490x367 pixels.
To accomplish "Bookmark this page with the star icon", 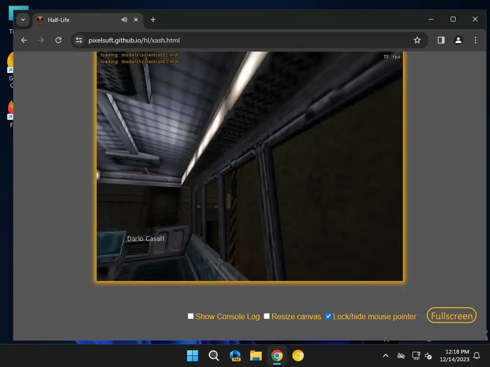I will click(417, 40).
